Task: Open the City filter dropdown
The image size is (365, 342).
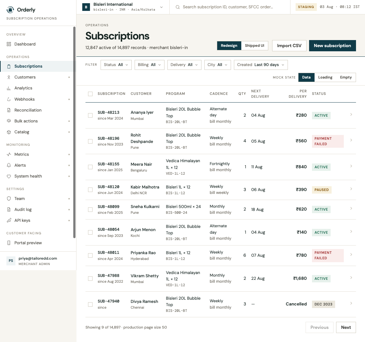Action: [x=218, y=65]
